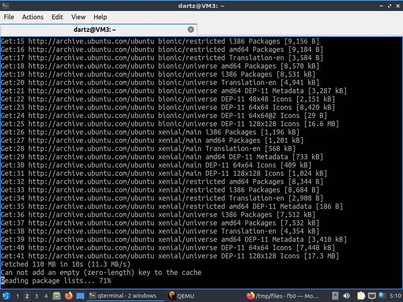Viewport: 403px width, 302px height.
Task: Open the Lubuntu start menu icon
Action: coord(6,296)
